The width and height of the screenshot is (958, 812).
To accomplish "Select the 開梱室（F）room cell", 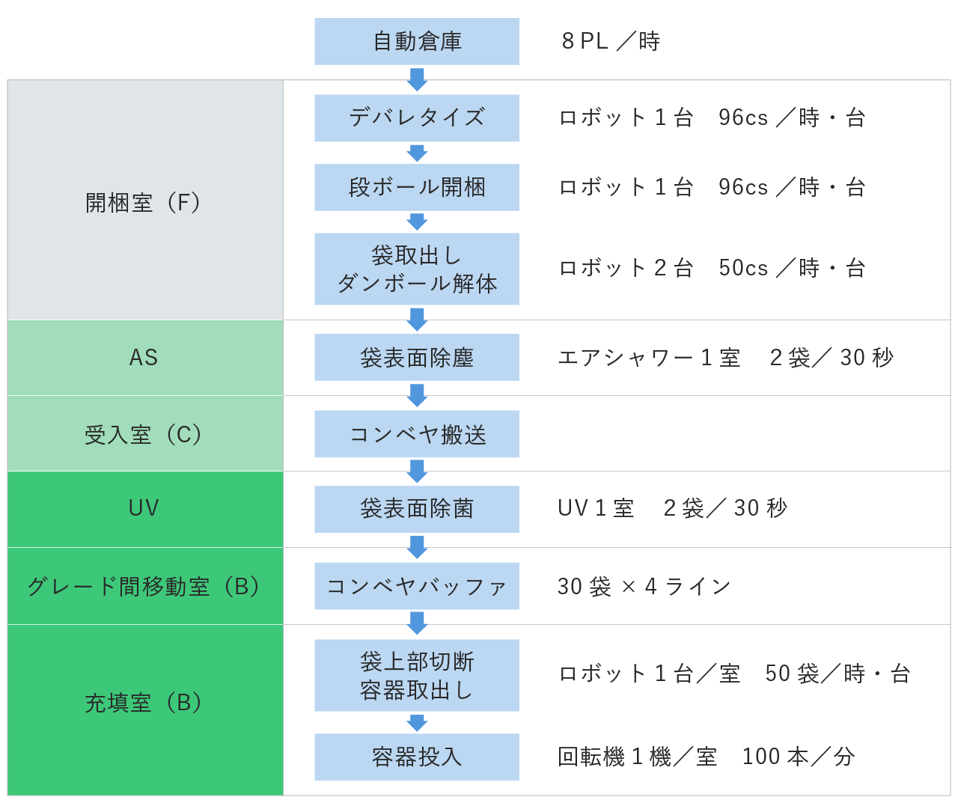I will pyautogui.click(x=145, y=201).
